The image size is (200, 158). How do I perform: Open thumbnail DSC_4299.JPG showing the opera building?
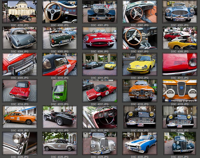[x=20, y=12]
